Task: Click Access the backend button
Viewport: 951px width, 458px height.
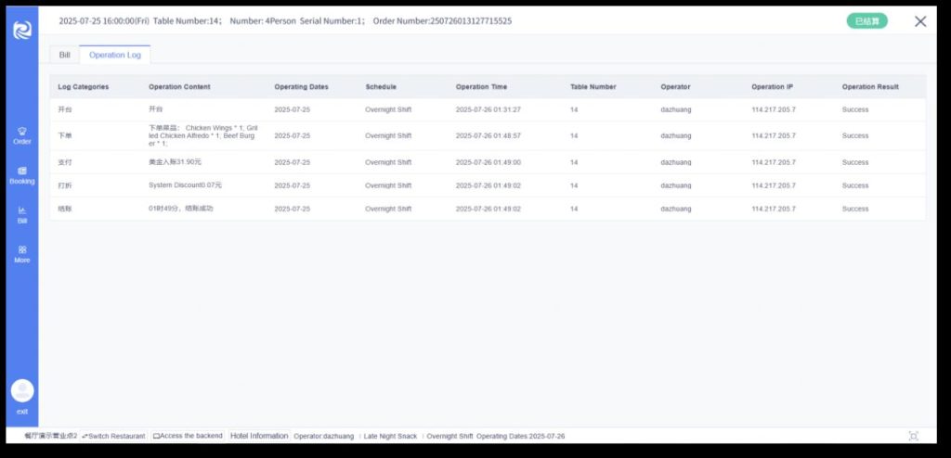Action: [x=189, y=436]
